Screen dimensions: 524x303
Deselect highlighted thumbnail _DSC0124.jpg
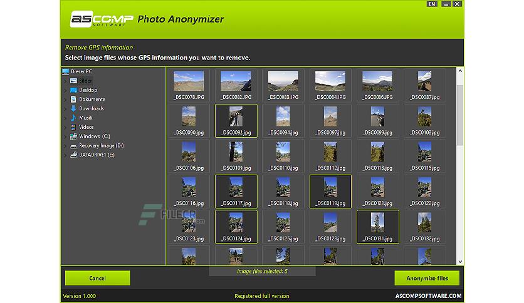[x=236, y=227]
